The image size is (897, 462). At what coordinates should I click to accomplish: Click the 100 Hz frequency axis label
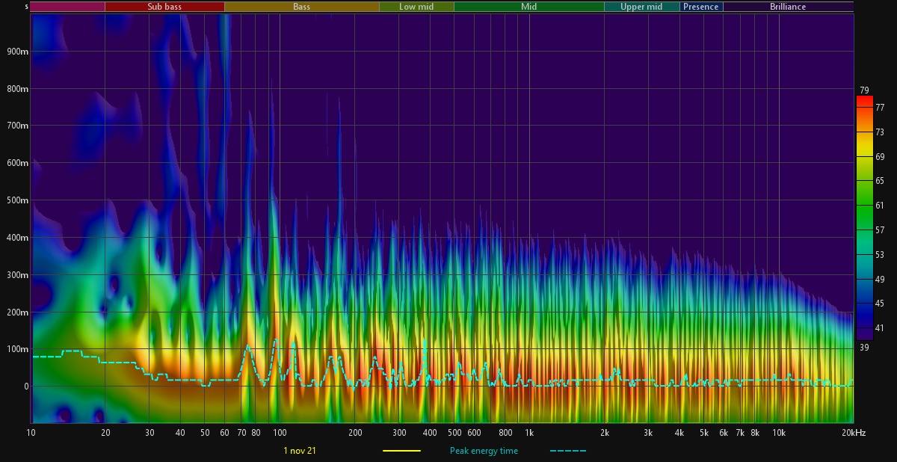pos(279,433)
